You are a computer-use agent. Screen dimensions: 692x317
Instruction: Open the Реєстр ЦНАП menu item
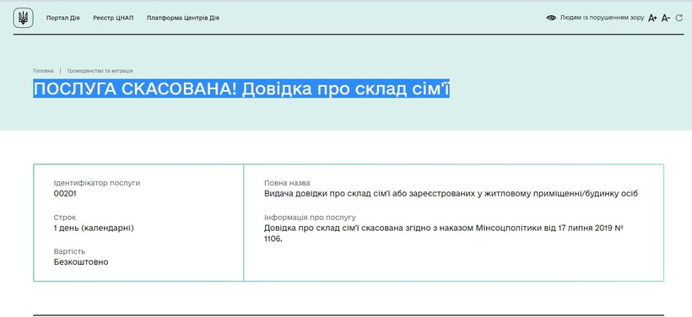point(113,18)
